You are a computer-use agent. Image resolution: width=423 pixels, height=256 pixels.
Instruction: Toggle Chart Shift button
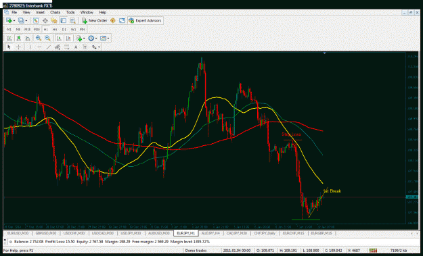(68, 39)
